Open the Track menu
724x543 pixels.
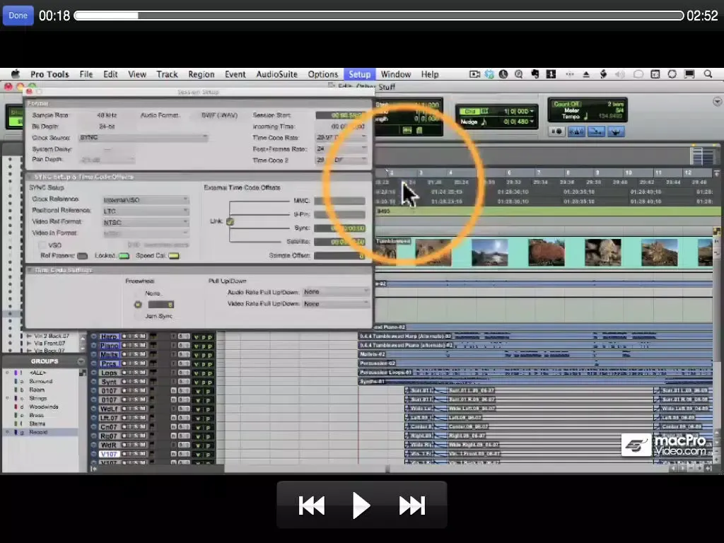pos(167,74)
